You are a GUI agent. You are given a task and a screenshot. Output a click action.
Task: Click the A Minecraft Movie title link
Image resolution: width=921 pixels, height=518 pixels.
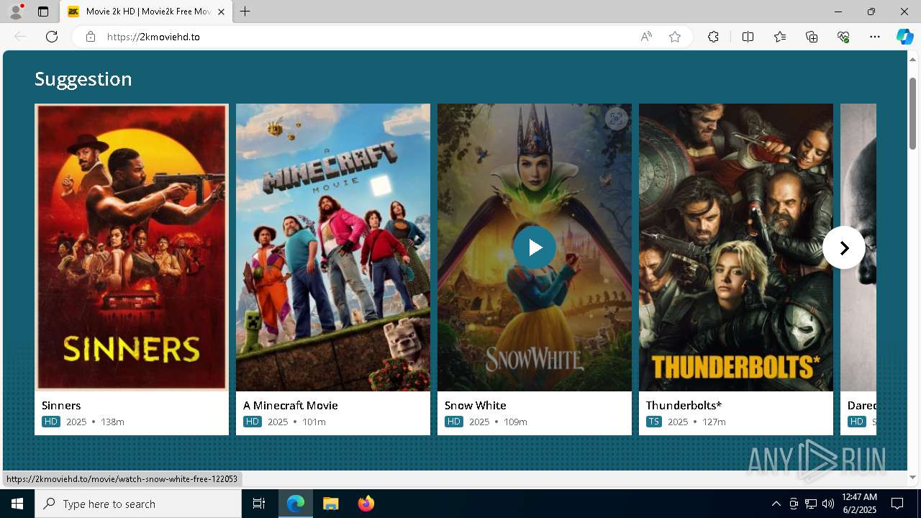291,405
